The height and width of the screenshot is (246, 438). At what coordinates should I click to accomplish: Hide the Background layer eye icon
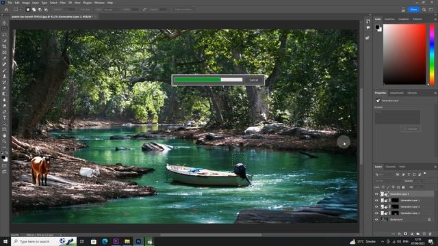click(x=376, y=219)
